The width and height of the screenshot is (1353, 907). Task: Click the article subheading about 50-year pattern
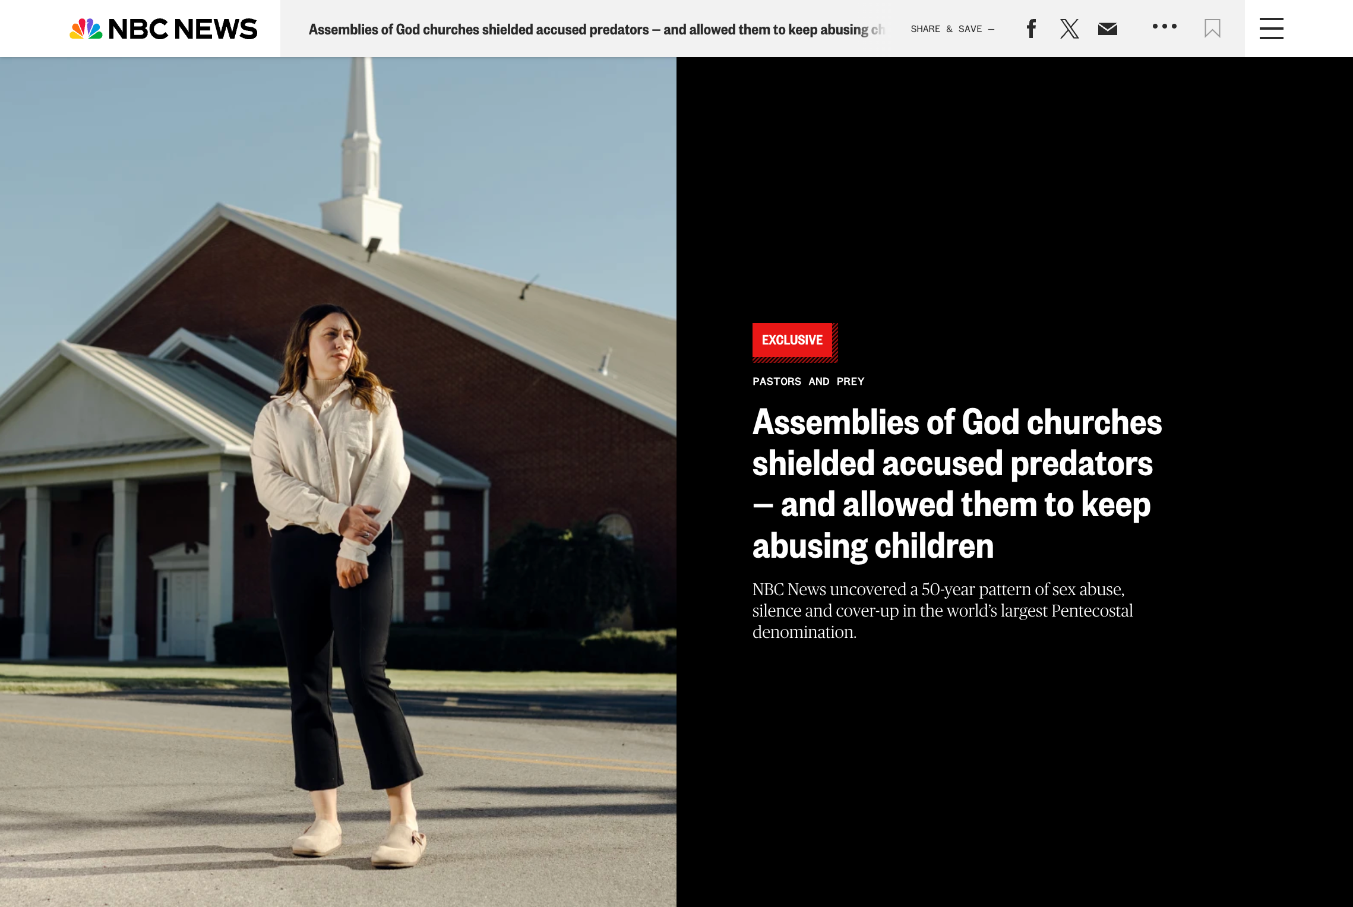(x=943, y=611)
